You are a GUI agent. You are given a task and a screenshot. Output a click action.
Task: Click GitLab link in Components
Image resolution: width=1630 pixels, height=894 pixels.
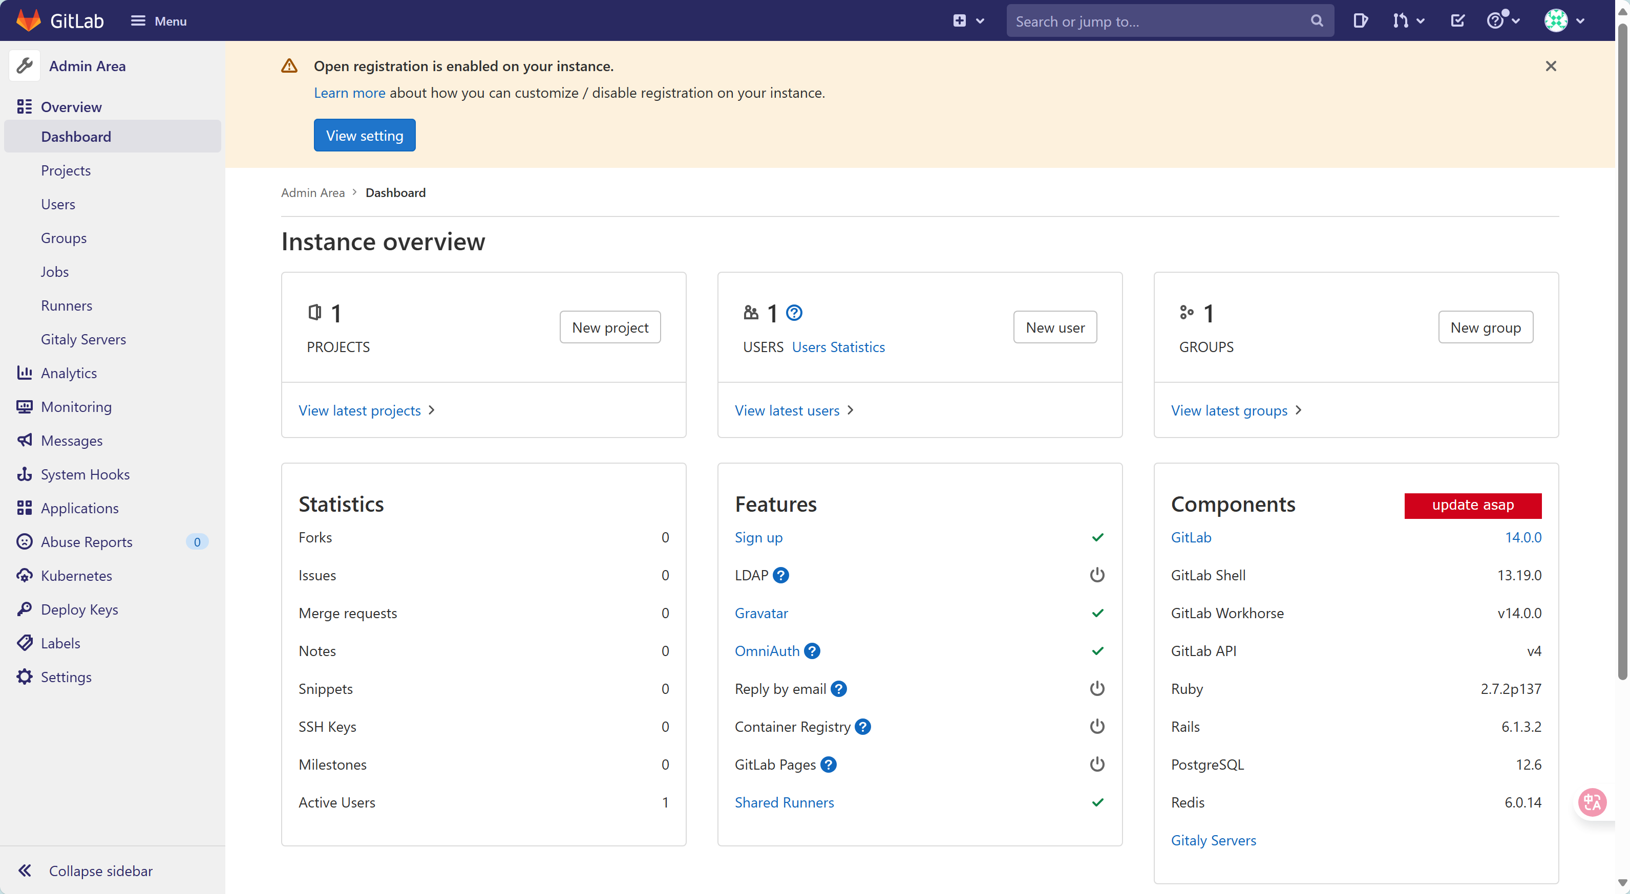1191,537
